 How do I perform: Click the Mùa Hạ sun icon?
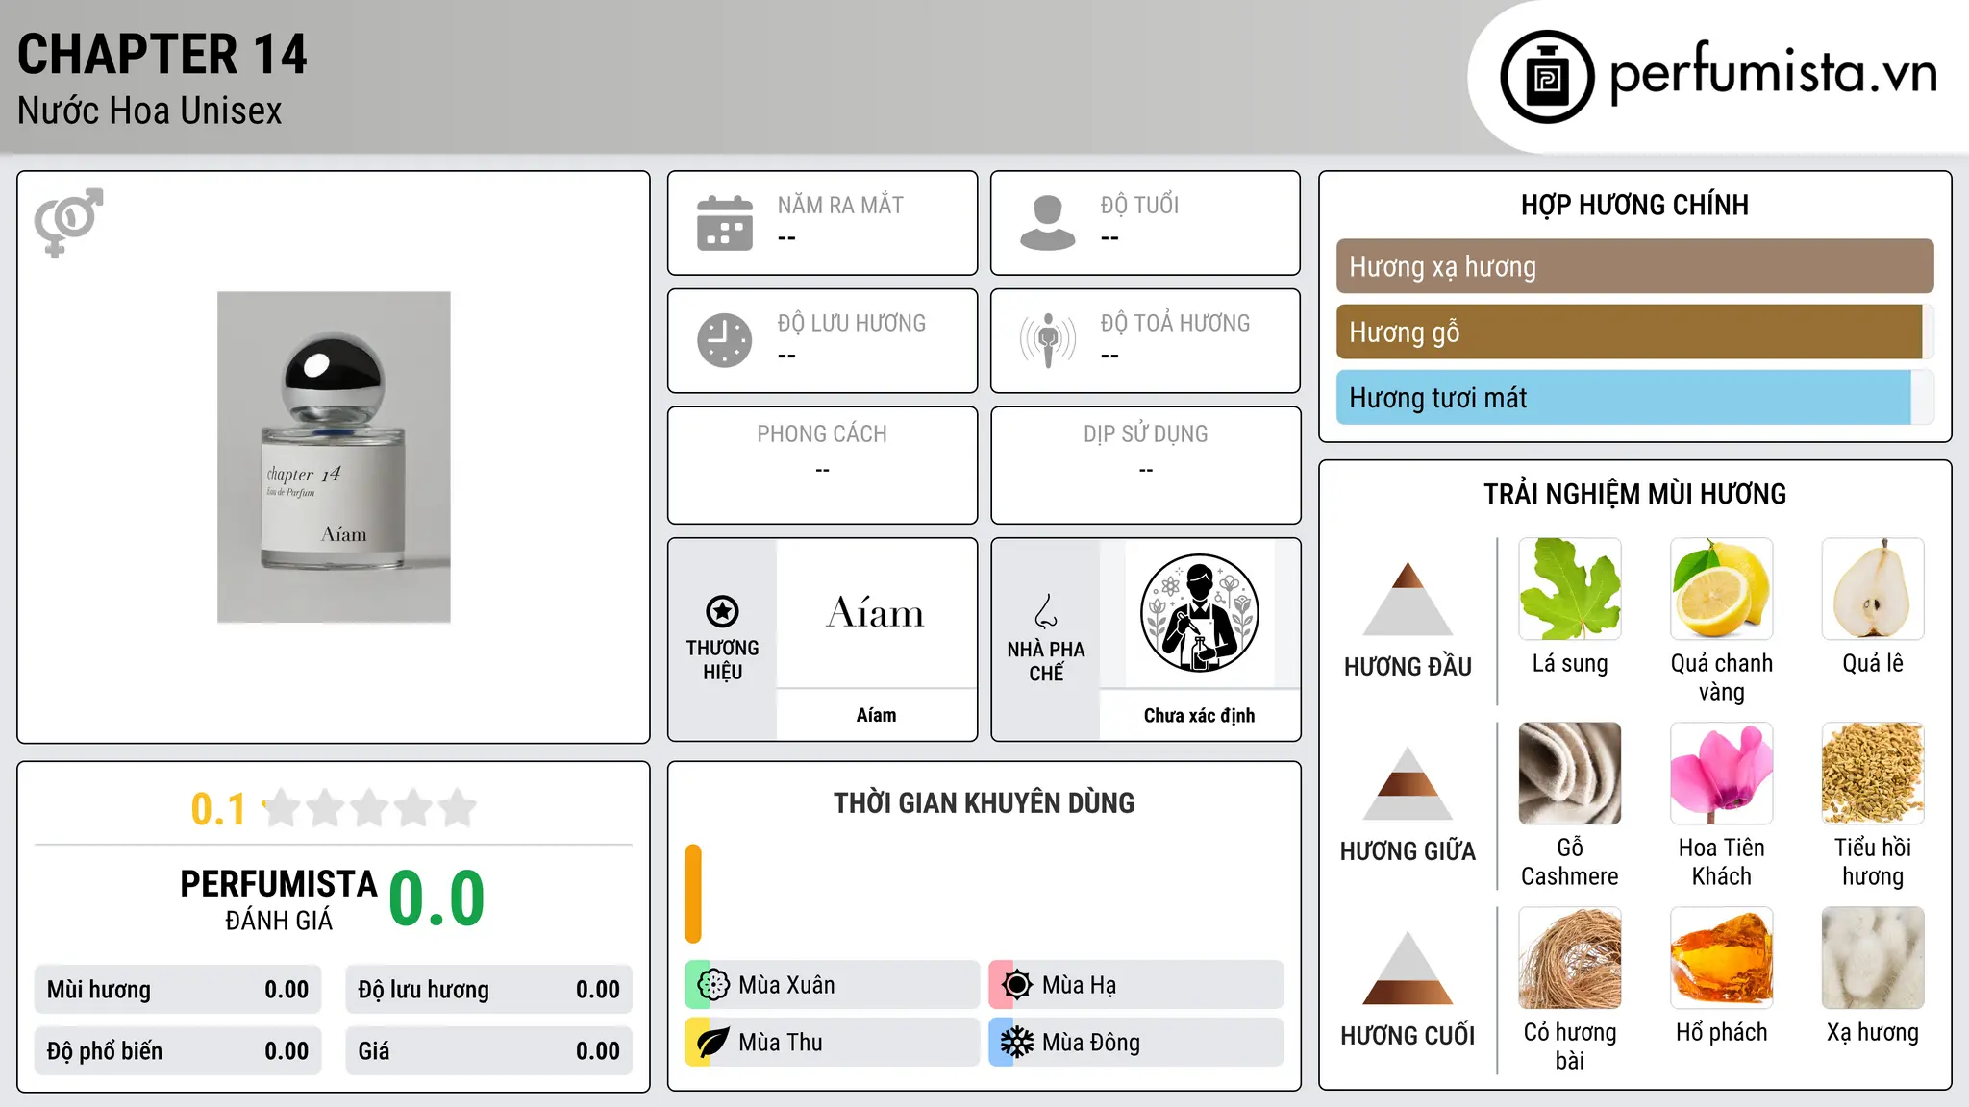[1017, 985]
